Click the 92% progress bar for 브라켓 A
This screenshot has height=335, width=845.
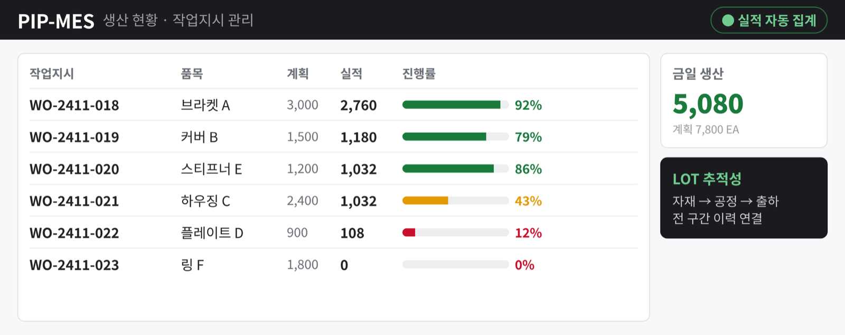point(455,105)
